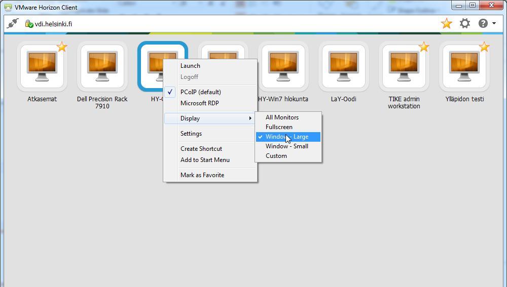Show favorites with the toolbar star icon

447,23
